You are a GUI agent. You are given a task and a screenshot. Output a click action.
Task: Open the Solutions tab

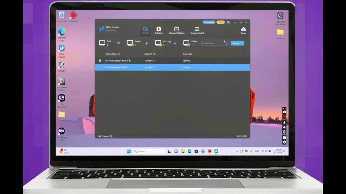(x=159, y=30)
